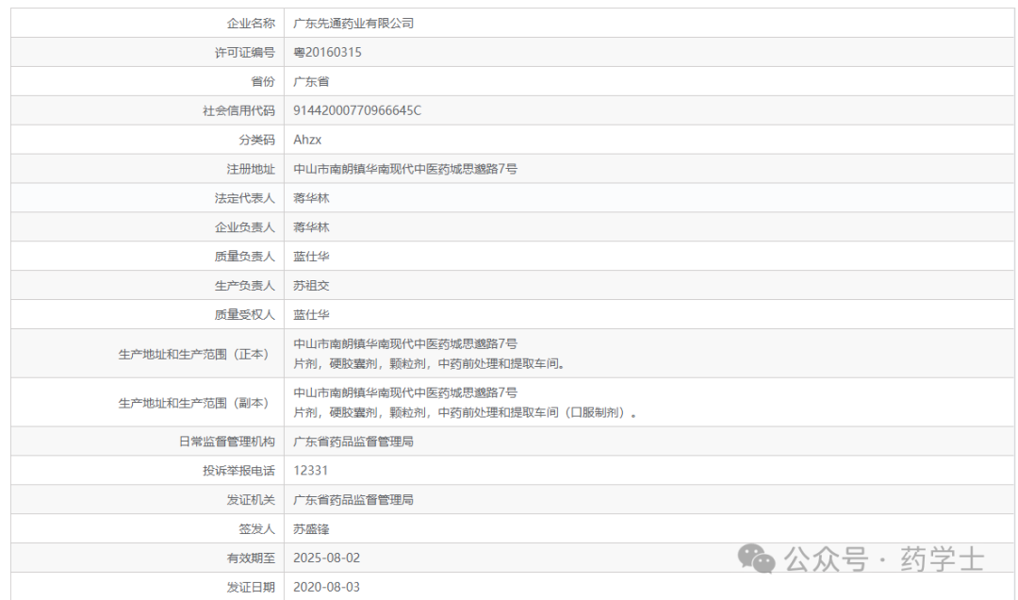Screen dimensions: 1018x600
Task: Select the 签发人 label
Action: (x=256, y=529)
